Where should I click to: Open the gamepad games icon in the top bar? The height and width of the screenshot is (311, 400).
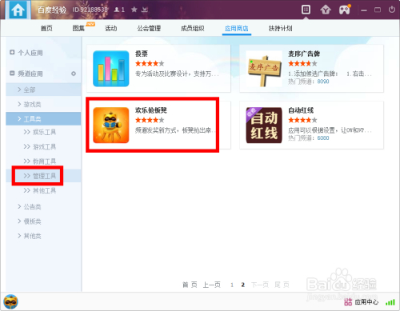click(x=345, y=10)
